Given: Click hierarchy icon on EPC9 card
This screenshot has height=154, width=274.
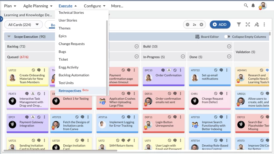Looking at the screenshot, I should pyautogui.click(x=33, y=117).
